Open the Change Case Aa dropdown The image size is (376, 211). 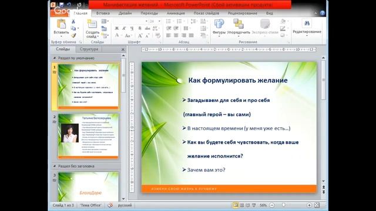tap(128, 36)
